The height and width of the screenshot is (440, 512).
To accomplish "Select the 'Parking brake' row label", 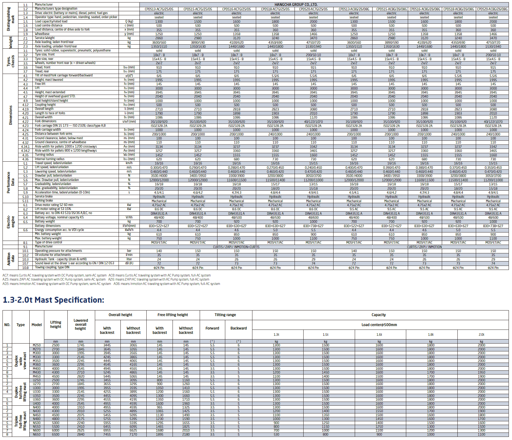I will click(x=44, y=201).
